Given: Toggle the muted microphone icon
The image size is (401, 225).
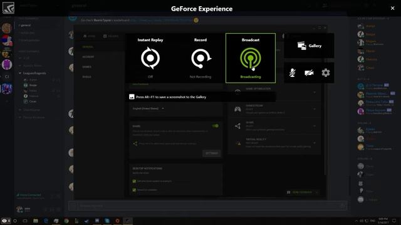Looking at the screenshot, I should [293, 72].
